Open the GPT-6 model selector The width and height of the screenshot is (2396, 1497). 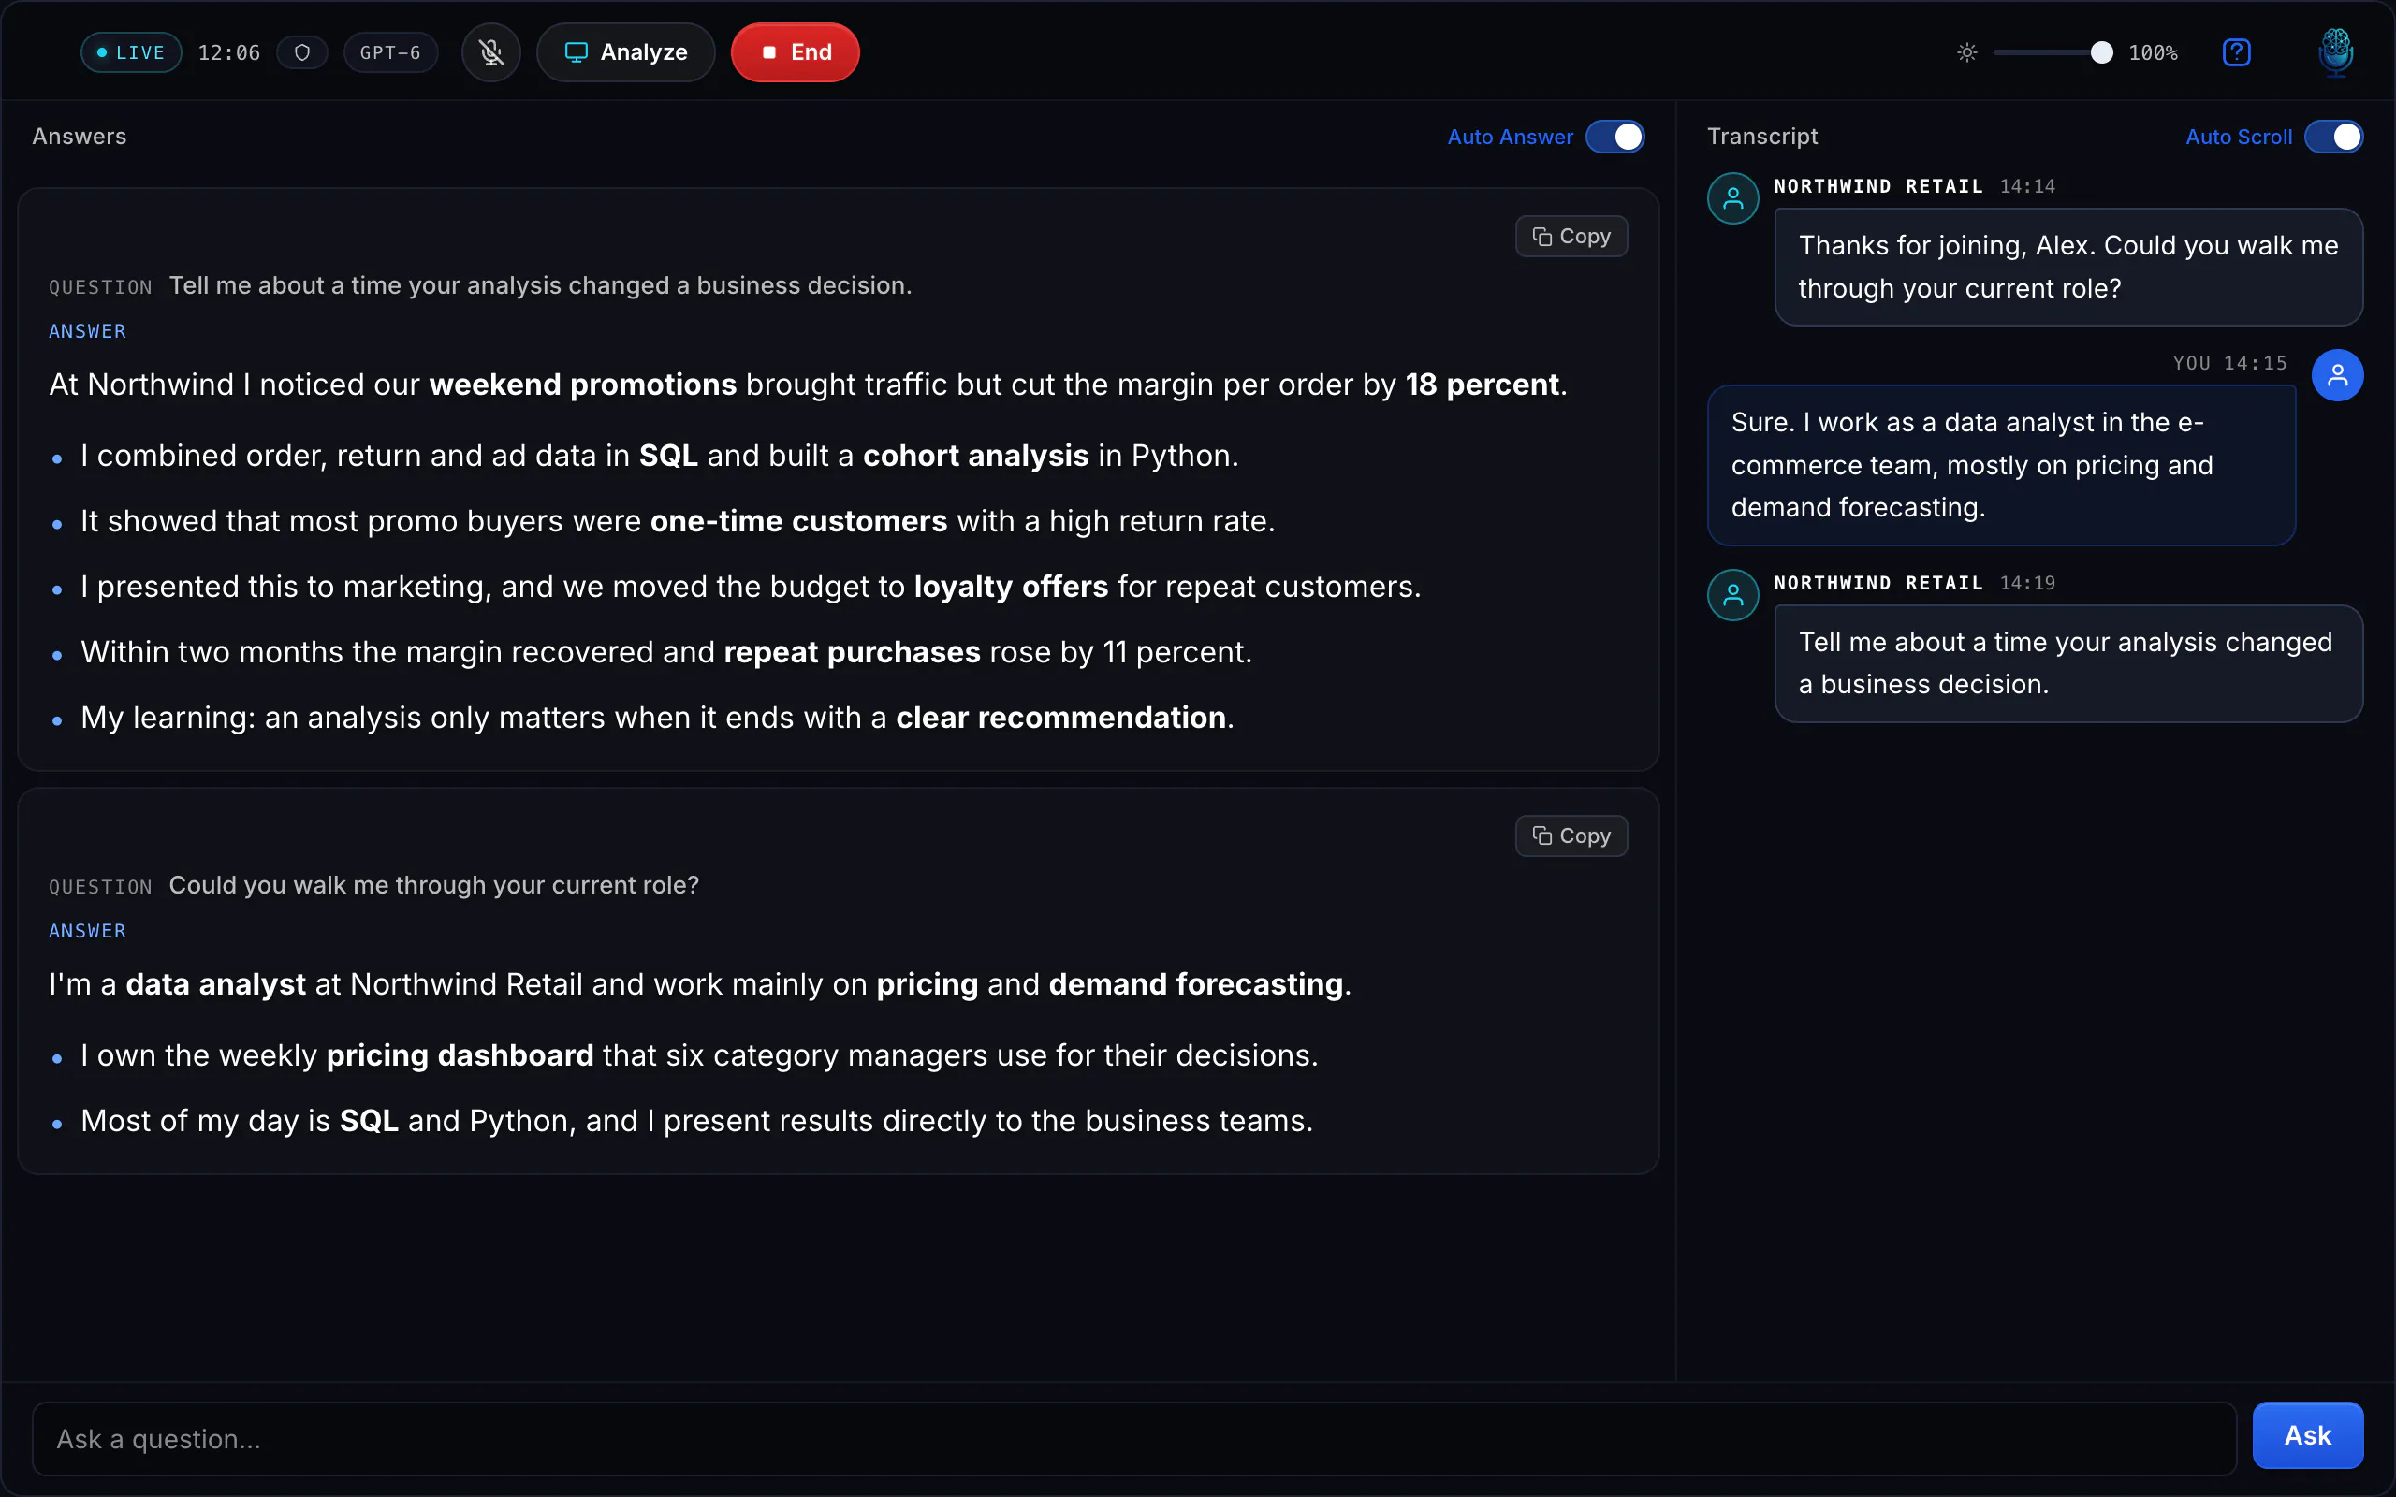tap(390, 52)
